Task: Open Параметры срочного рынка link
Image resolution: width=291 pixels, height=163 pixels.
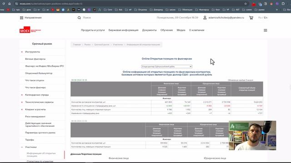Action: point(40,133)
